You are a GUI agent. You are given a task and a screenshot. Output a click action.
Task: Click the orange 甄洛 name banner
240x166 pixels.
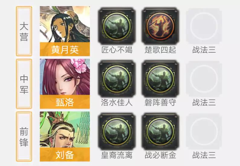65,102
